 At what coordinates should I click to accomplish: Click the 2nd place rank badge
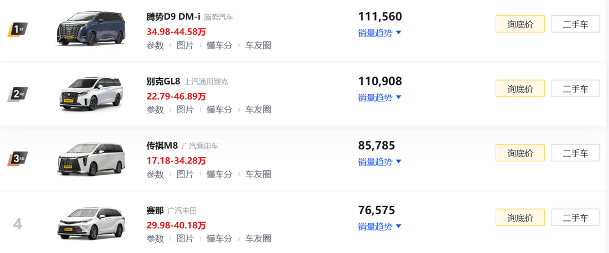click(17, 94)
